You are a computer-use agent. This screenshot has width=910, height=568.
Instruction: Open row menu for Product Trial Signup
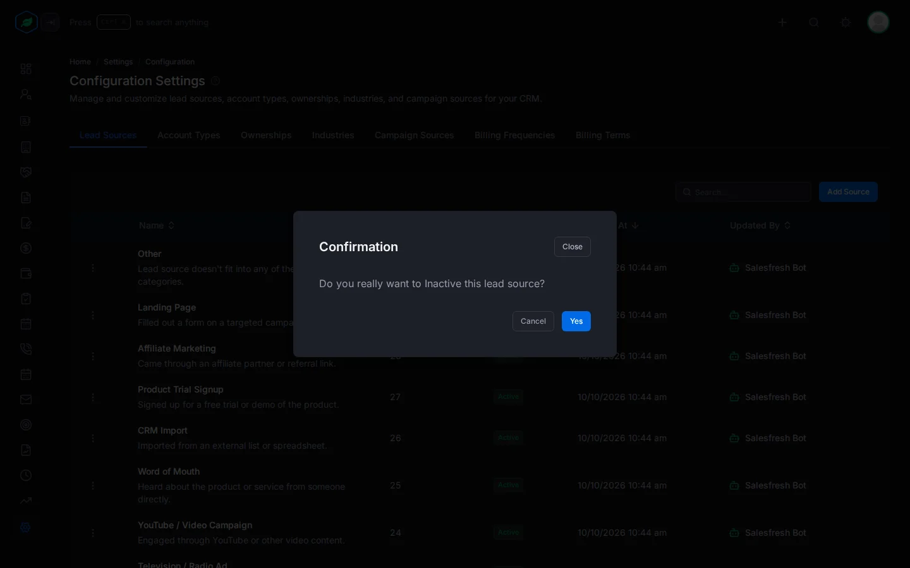(93, 397)
